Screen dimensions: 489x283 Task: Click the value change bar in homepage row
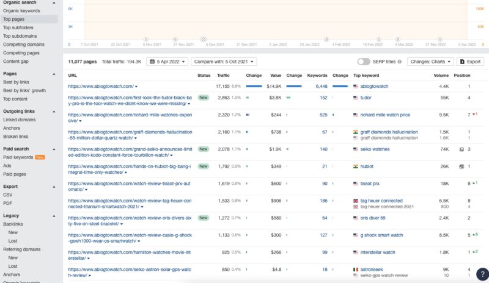click(x=294, y=86)
